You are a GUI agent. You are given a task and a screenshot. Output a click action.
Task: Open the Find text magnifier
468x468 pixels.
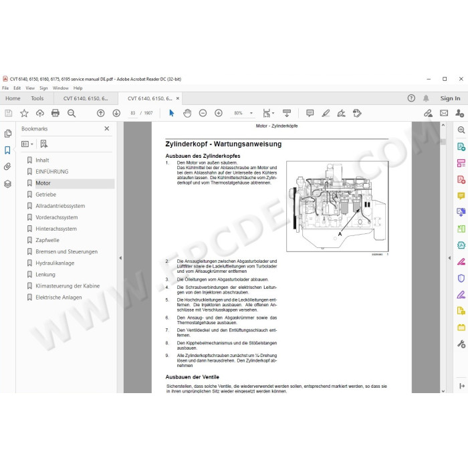(x=72, y=113)
